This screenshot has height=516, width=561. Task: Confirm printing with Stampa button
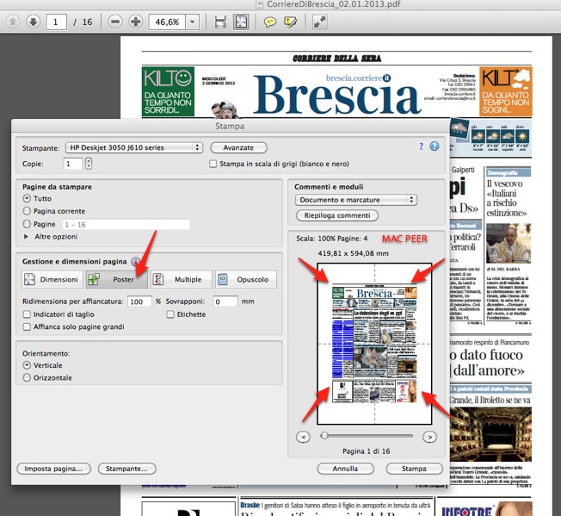pos(414,469)
